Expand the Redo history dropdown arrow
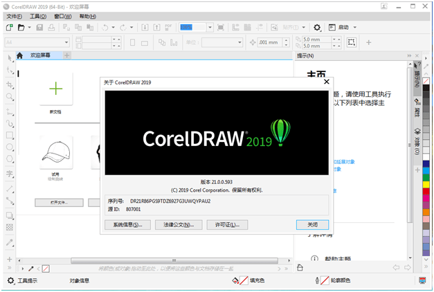Viewport: 434px width, 292px height. coord(132,28)
